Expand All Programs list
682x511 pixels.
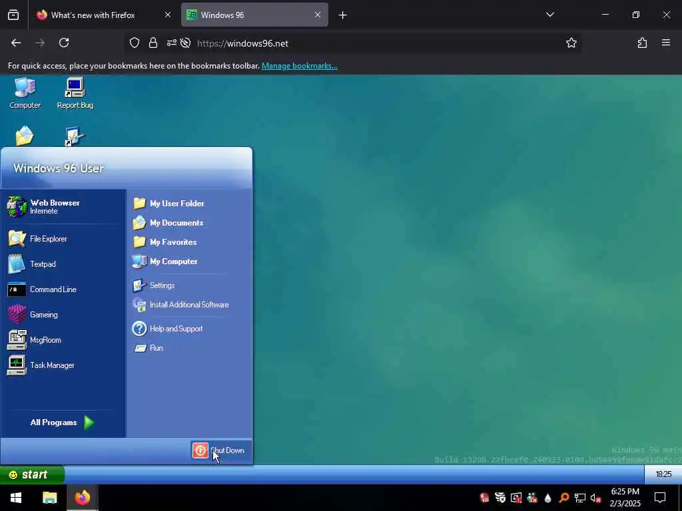pos(62,423)
